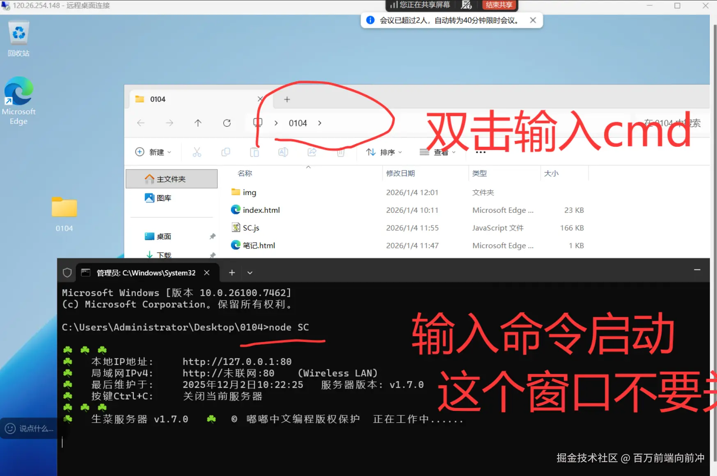Open the 查看 view dropdown
Screen dimensions: 717x476
pos(438,152)
